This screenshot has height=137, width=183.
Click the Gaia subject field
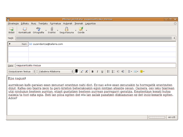pos(95,65)
